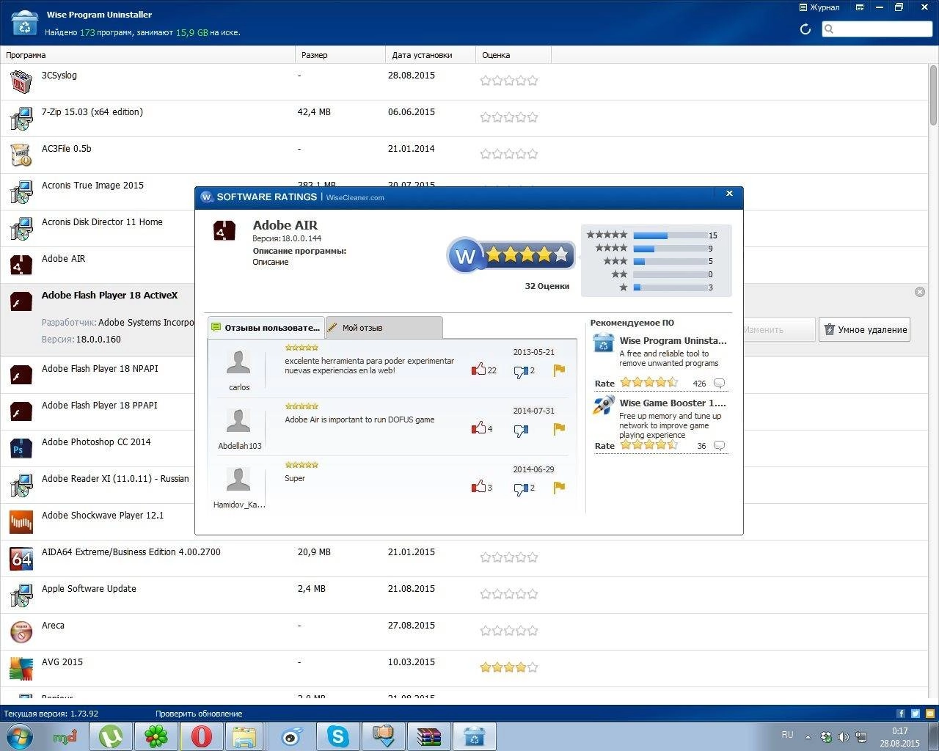Switch to the Мой отзыв tab
Screen dimensions: 939x751
[x=384, y=328]
